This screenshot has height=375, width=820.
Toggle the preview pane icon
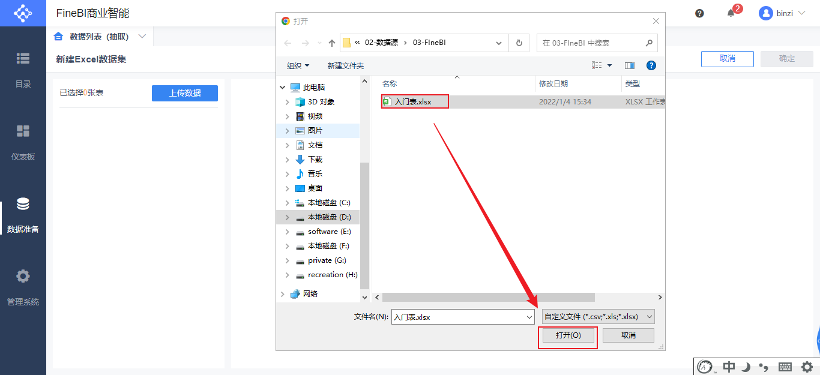click(630, 65)
